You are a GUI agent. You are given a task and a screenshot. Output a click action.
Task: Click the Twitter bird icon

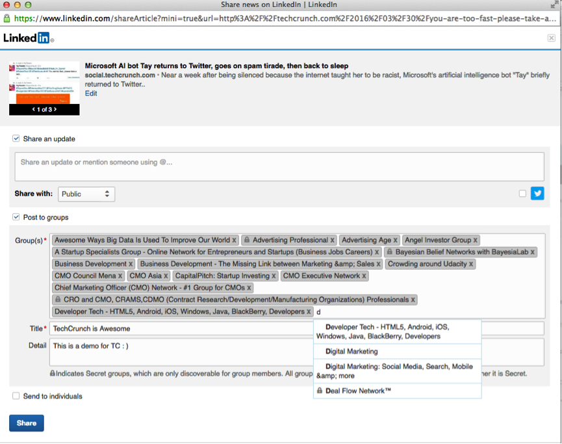point(537,194)
